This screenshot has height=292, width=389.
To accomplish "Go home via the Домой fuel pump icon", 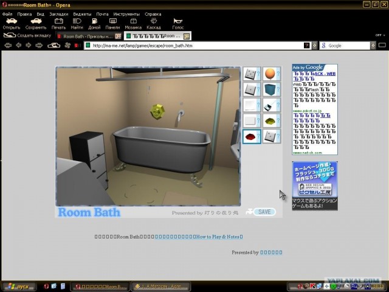I will click(95, 21).
